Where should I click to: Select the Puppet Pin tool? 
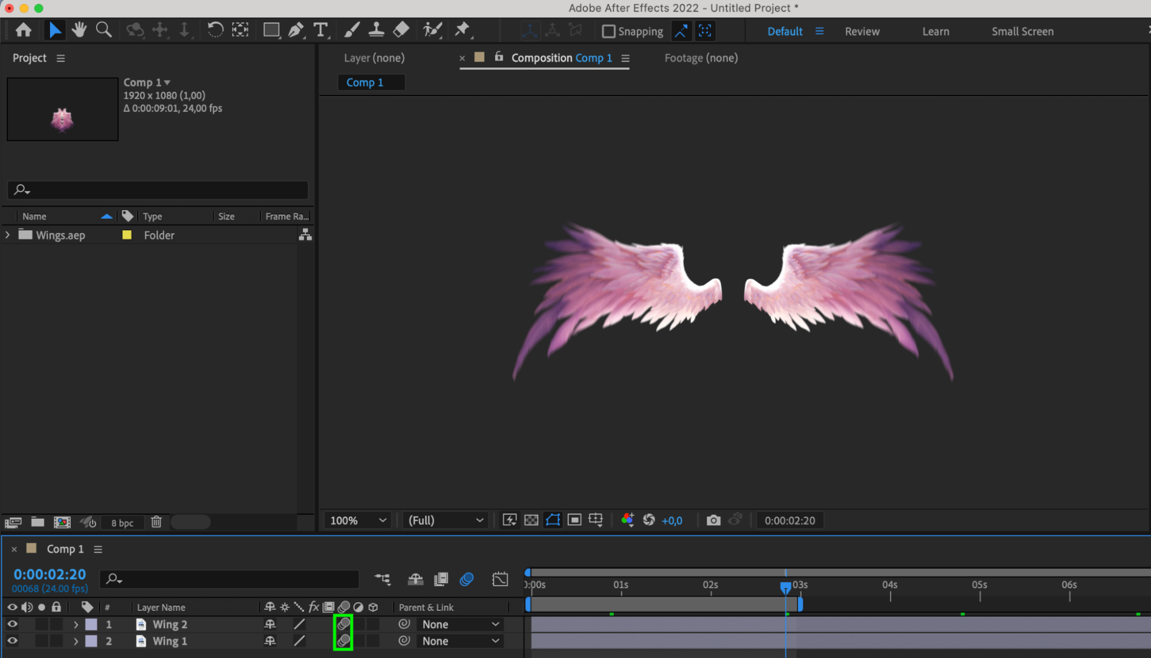click(x=462, y=30)
